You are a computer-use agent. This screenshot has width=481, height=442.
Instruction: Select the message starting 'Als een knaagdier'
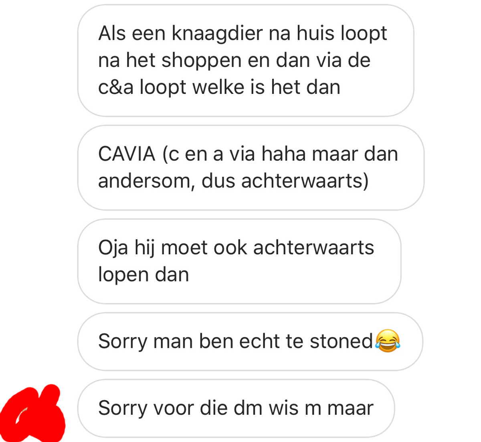point(245,61)
